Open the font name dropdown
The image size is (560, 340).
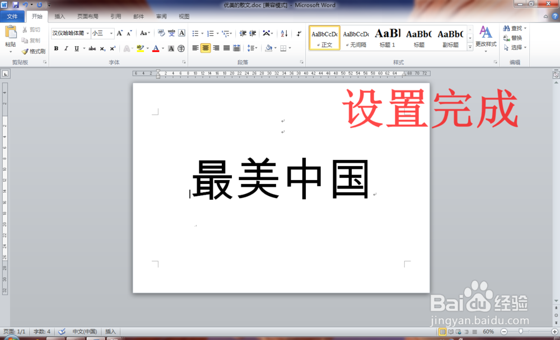pos(88,34)
